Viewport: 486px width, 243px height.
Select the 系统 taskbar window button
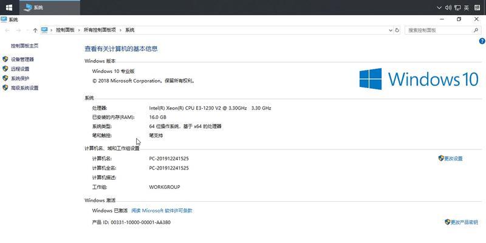(x=50, y=7)
